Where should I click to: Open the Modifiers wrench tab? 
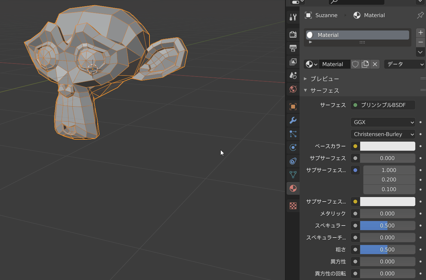pos(293,120)
